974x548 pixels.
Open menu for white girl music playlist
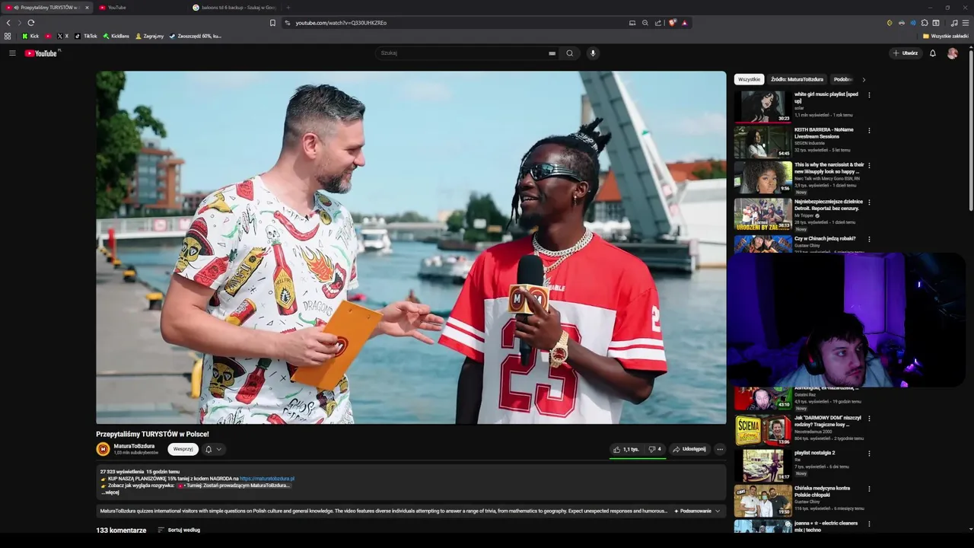click(x=869, y=95)
